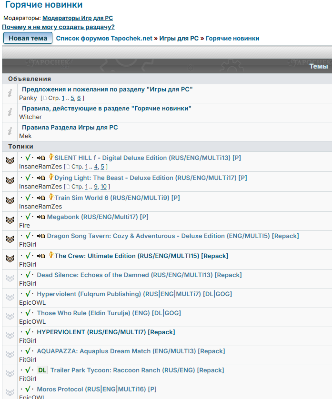The image size is (332, 399).
Task: Click faded folder icon beside AQUAPAZZA row
Action: (x=10, y=354)
